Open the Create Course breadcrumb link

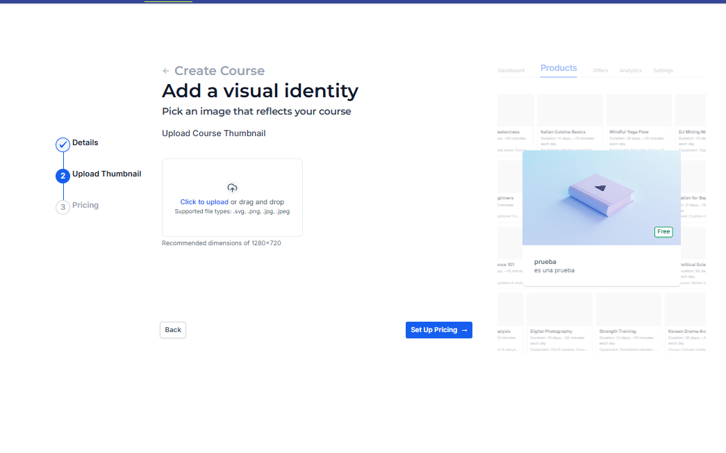click(x=219, y=71)
